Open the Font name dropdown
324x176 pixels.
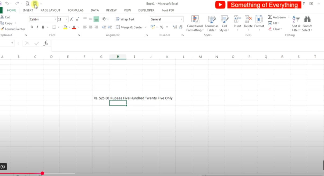[x=55, y=19]
